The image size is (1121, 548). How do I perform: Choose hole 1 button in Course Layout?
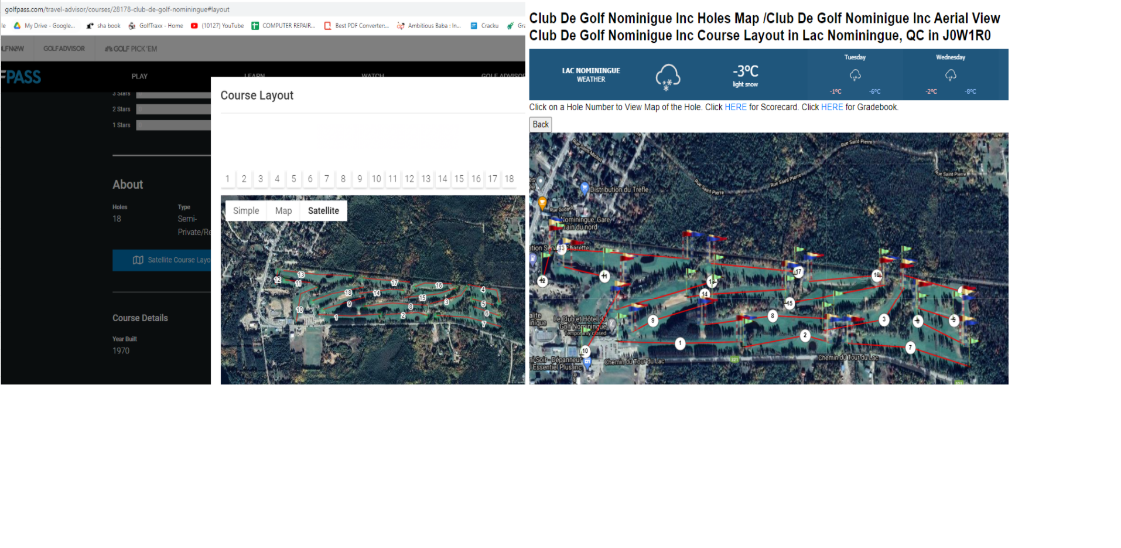coord(228,179)
